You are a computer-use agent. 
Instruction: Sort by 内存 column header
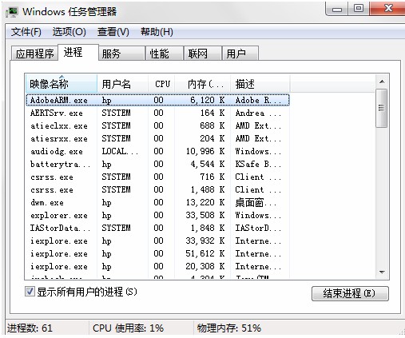click(203, 84)
